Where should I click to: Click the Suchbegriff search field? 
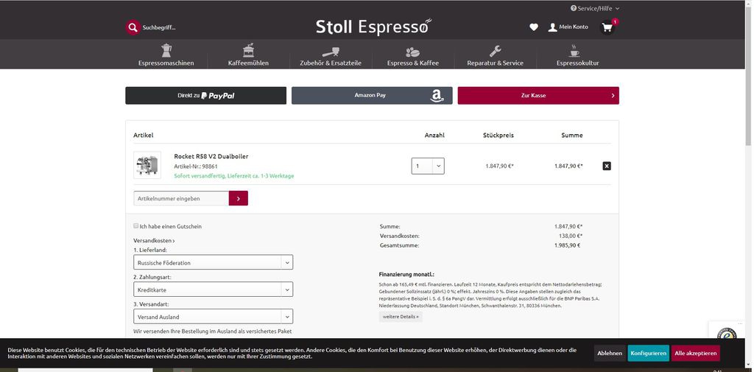click(x=159, y=27)
